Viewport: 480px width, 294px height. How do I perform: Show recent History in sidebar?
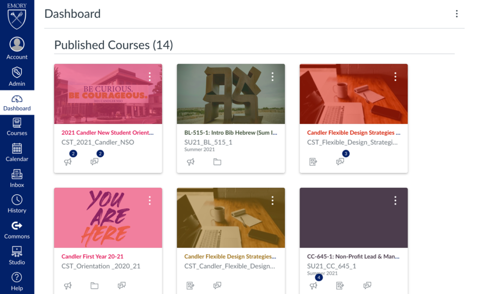click(x=17, y=204)
